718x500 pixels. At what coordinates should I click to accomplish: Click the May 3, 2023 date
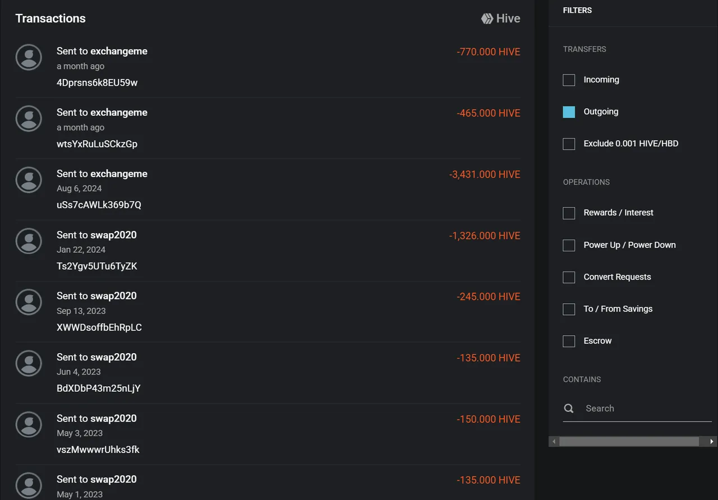tap(80, 433)
